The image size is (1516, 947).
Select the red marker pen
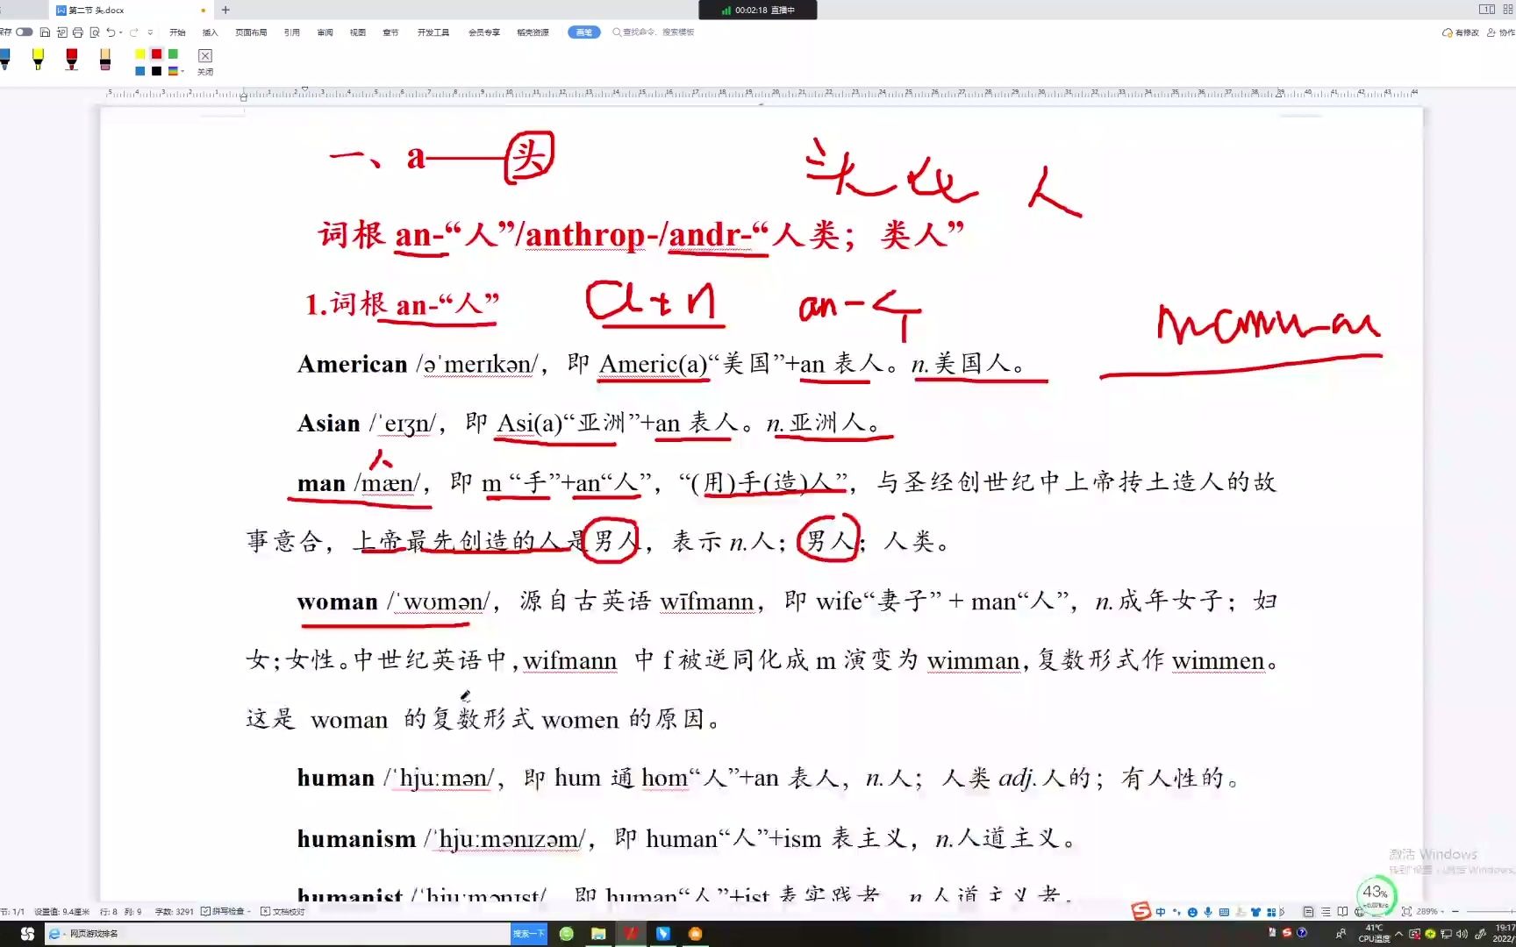pos(72,59)
